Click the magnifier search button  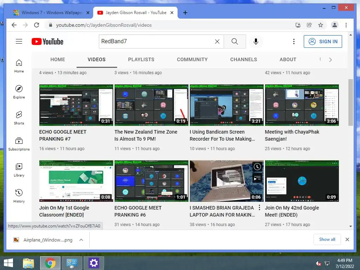234,41
